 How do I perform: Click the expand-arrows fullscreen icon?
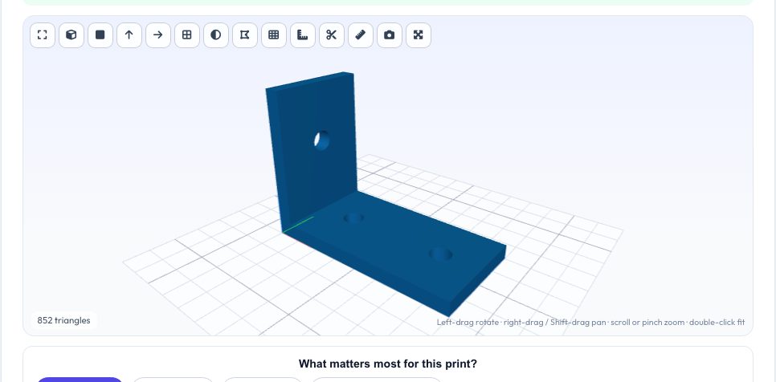pos(419,35)
